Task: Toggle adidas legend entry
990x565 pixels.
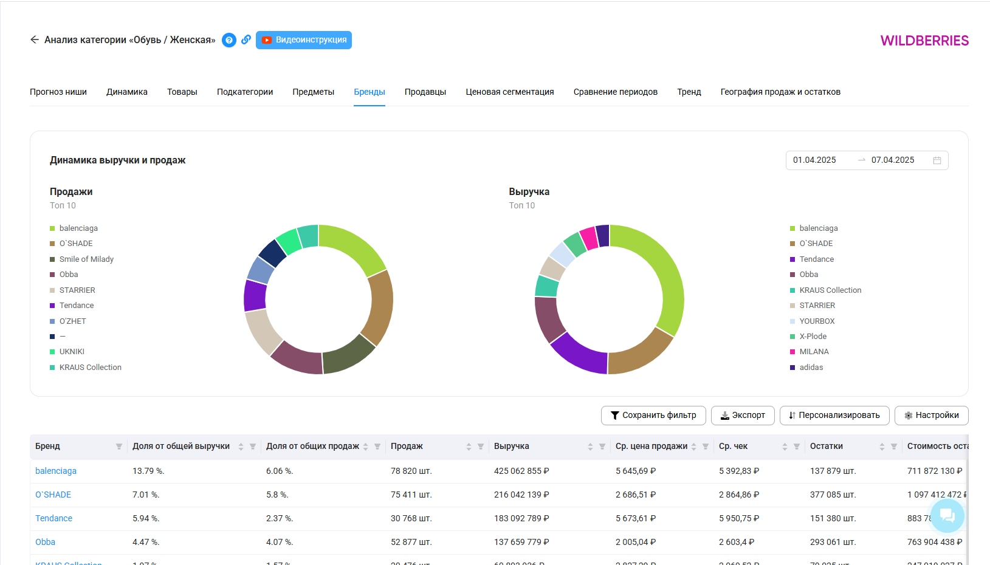Action: pyautogui.click(x=806, y=368)
